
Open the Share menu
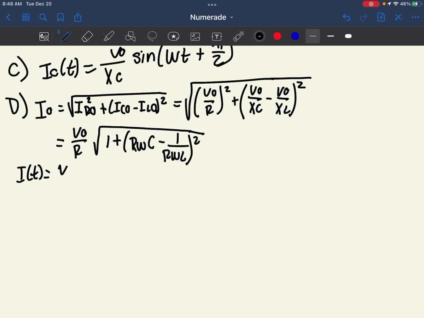click(x=78, y=17)
